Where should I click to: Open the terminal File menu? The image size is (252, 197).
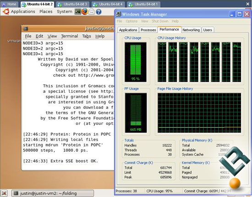(28, 36)
